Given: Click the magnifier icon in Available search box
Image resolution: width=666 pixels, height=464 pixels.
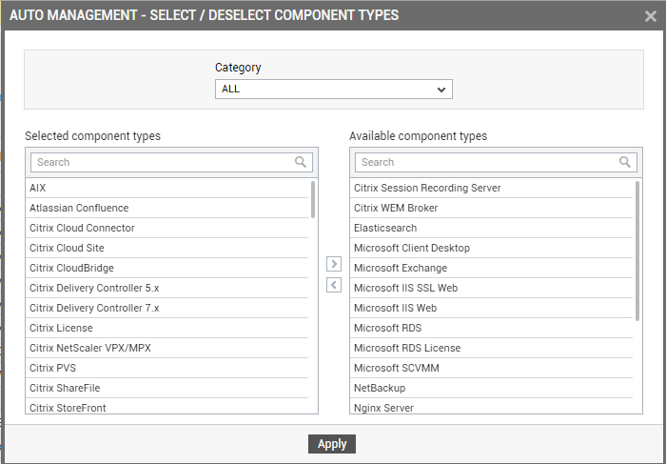Looking at the screenshot, I should click(625, 162).
